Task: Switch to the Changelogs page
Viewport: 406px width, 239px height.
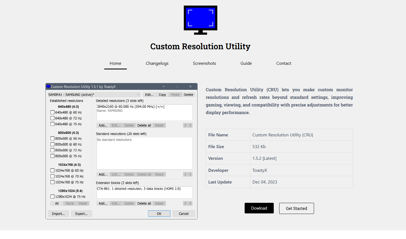Action: tap(157, 63)
